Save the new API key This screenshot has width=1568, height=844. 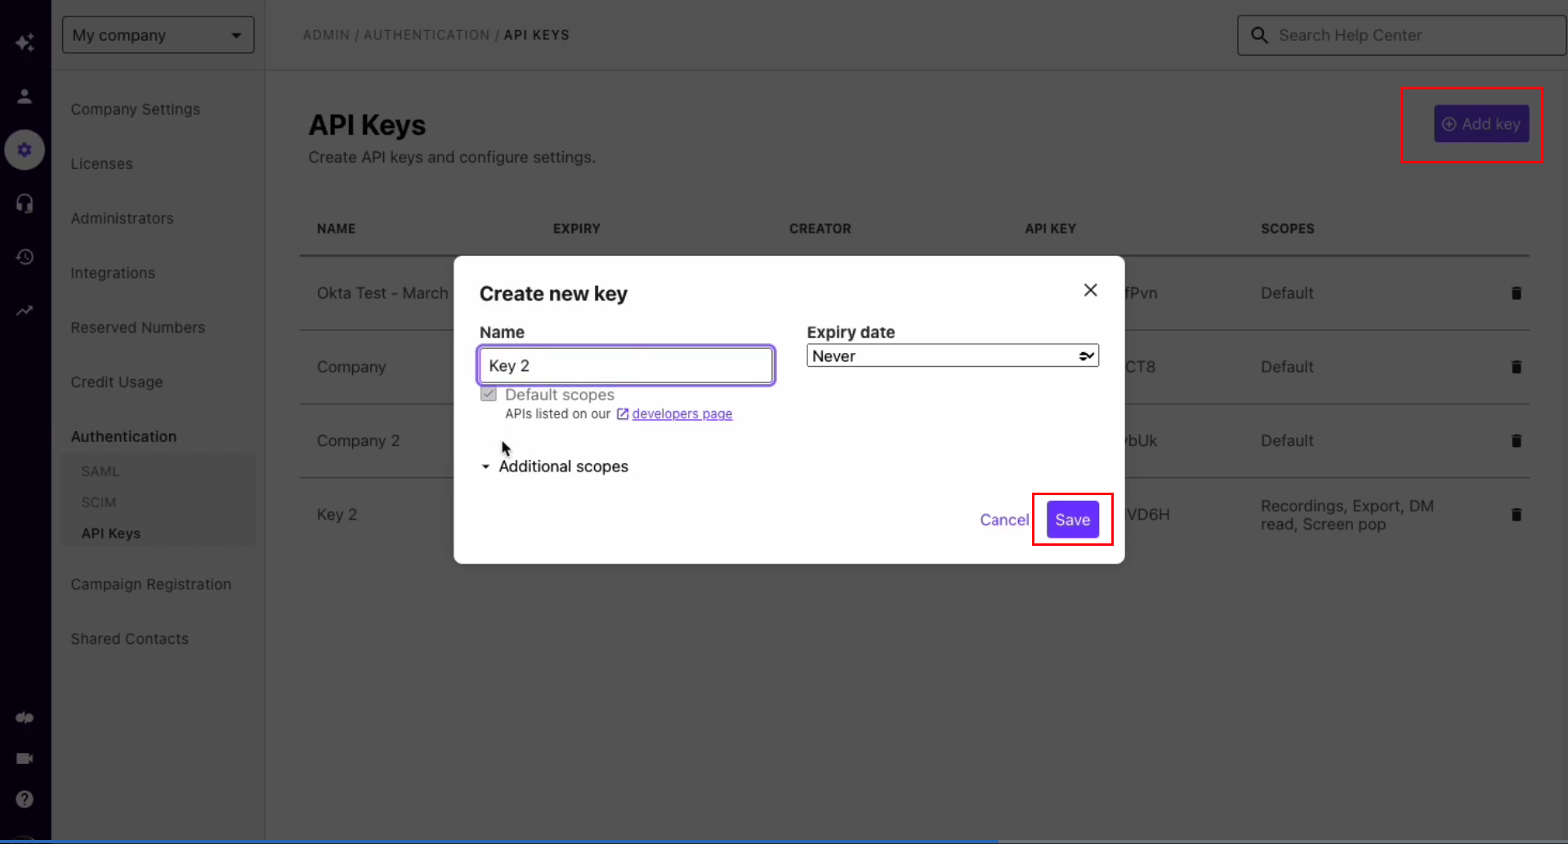pos(1072,520)
